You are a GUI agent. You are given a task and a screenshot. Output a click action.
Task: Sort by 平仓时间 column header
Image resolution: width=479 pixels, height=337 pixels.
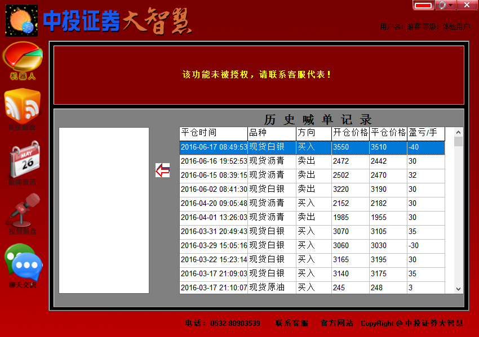tap(213, 133)
